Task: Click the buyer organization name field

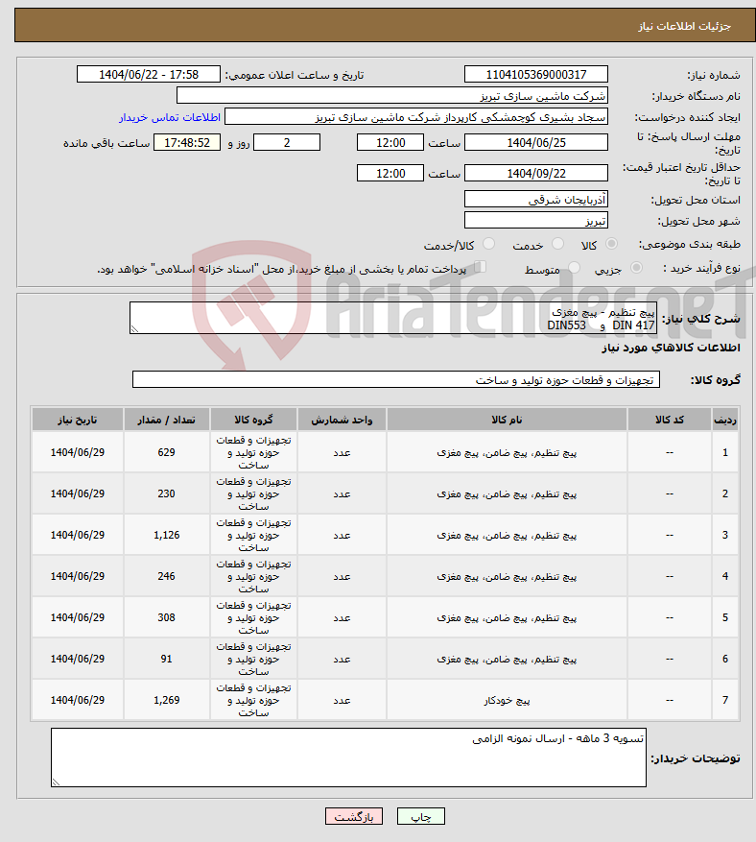Action: click(392, 96)
